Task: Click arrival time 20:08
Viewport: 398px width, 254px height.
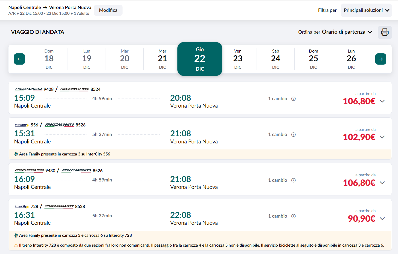Action: point(181,98)
